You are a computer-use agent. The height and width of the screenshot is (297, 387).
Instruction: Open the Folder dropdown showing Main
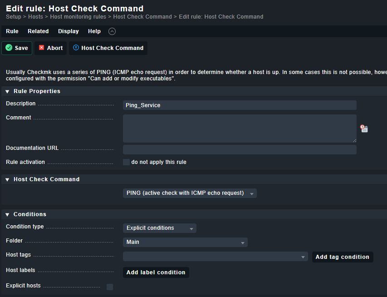(186, 242)
